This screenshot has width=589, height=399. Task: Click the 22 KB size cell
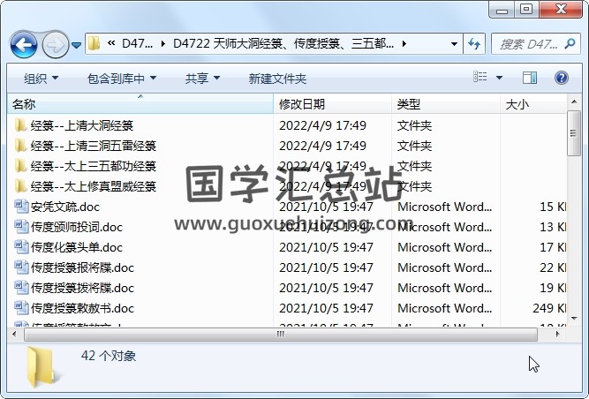pyautogui.click(x=553, y=267)
